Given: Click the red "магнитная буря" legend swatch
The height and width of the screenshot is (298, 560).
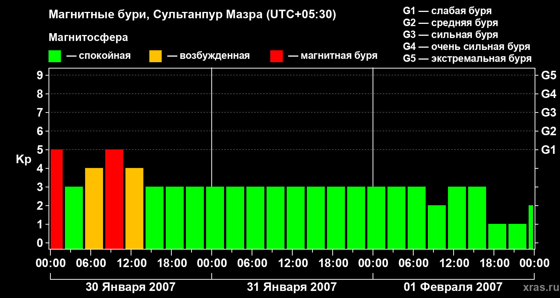Looking at the screenshot, I should tap(276, 56).
